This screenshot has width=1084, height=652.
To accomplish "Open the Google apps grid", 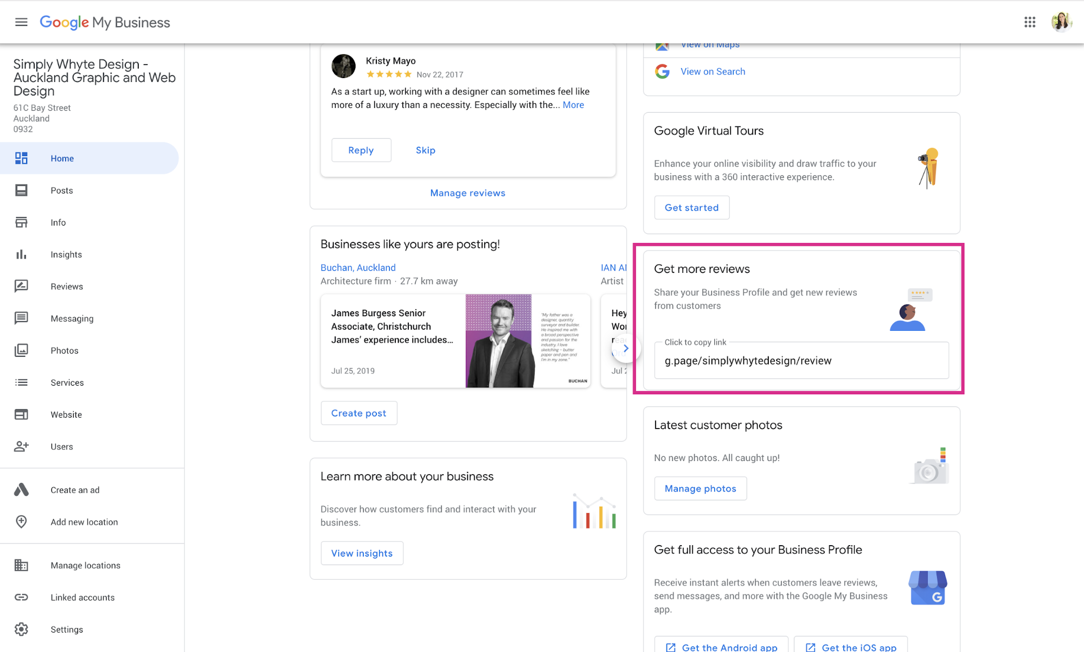I will tap(1030, 22).
